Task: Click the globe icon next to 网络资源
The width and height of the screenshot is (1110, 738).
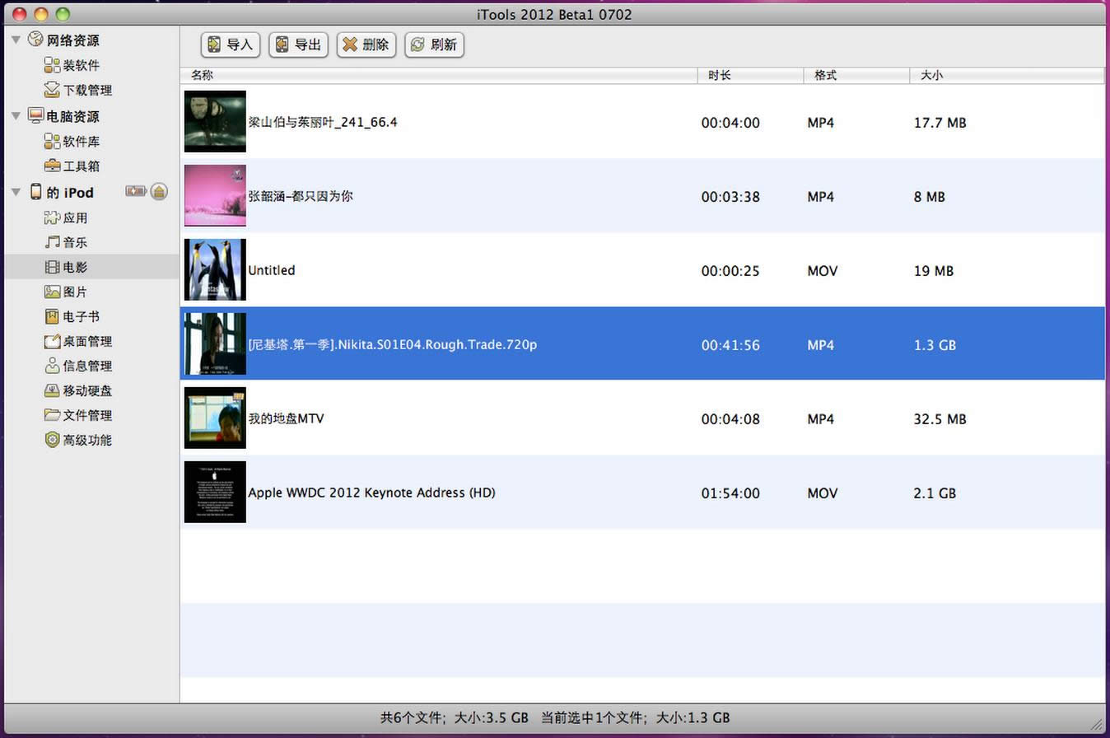Action: coord(35,40)
